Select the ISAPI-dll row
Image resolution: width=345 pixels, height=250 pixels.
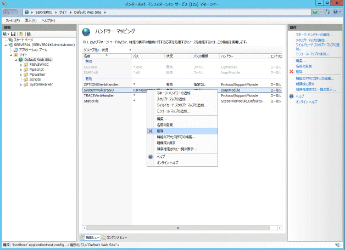point(182,72)
